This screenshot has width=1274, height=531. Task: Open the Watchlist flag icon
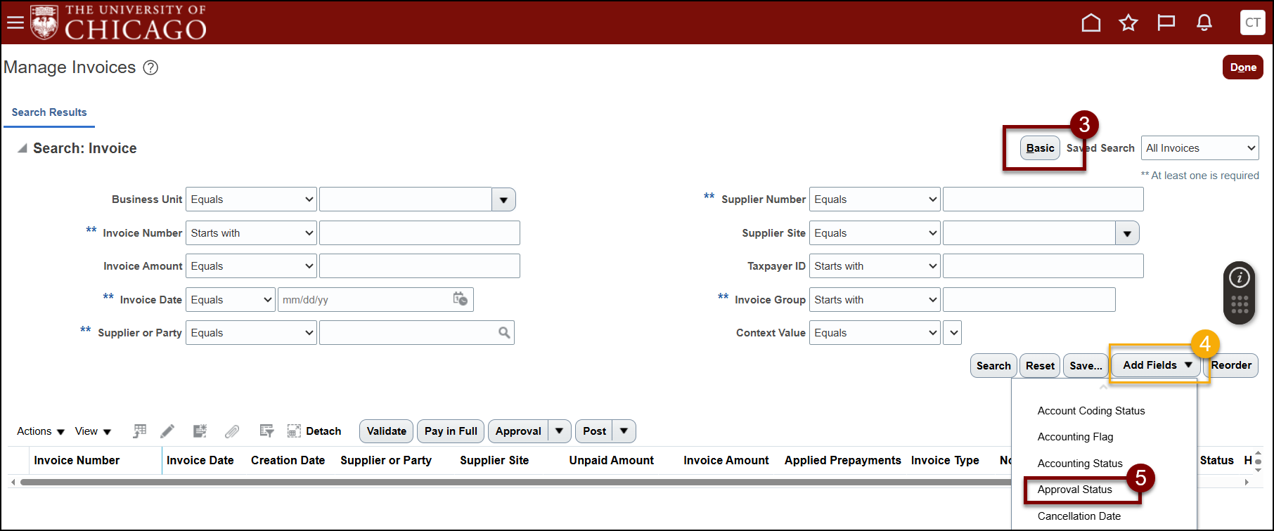point(1166,23)
